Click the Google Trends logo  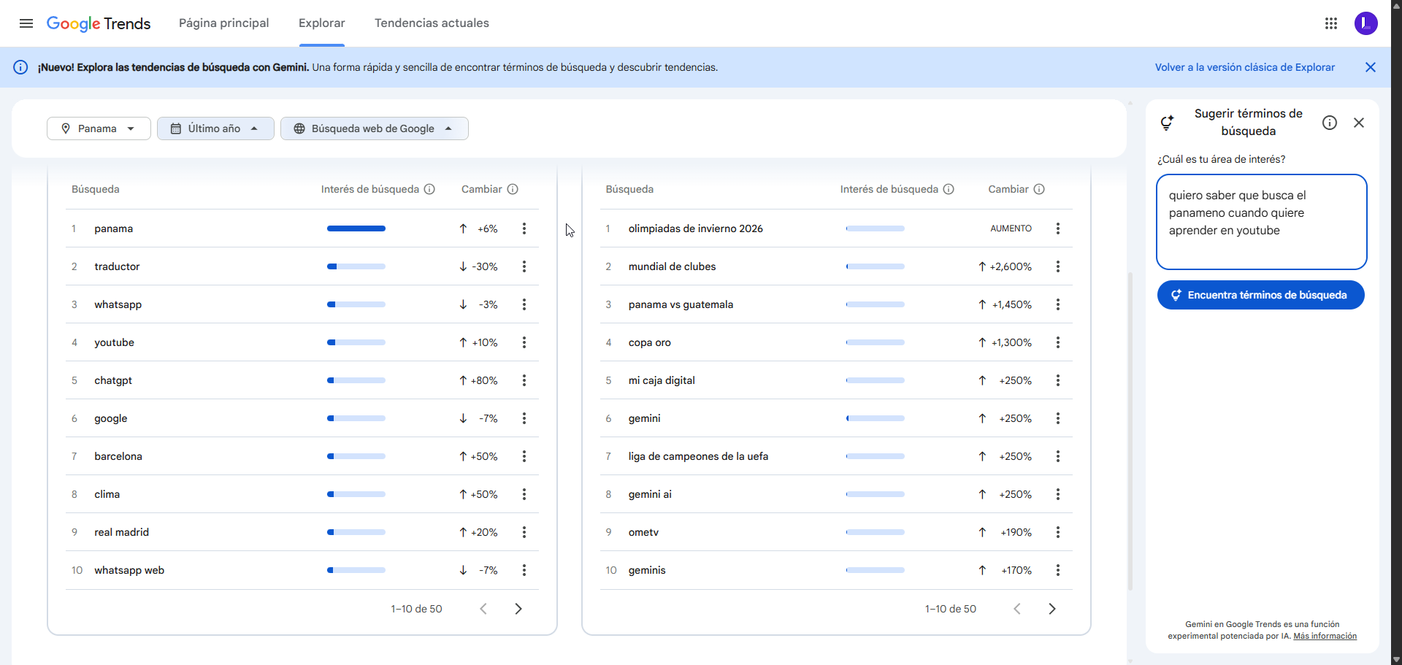(x=99, y=23)
